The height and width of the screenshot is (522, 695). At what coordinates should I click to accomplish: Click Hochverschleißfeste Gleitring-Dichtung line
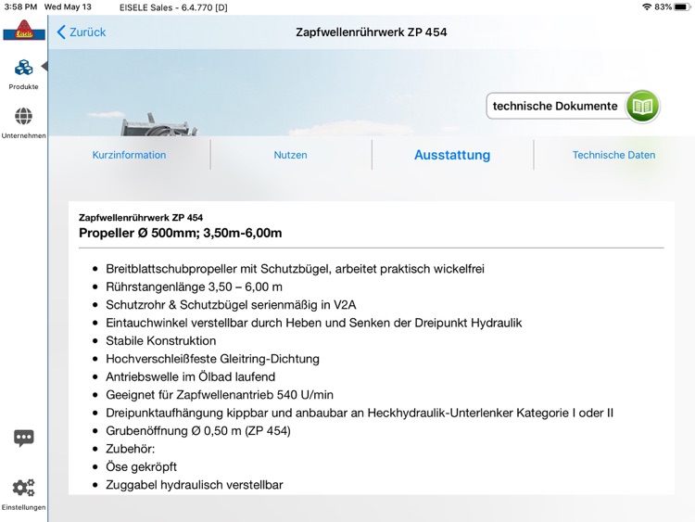coord(212,359)
